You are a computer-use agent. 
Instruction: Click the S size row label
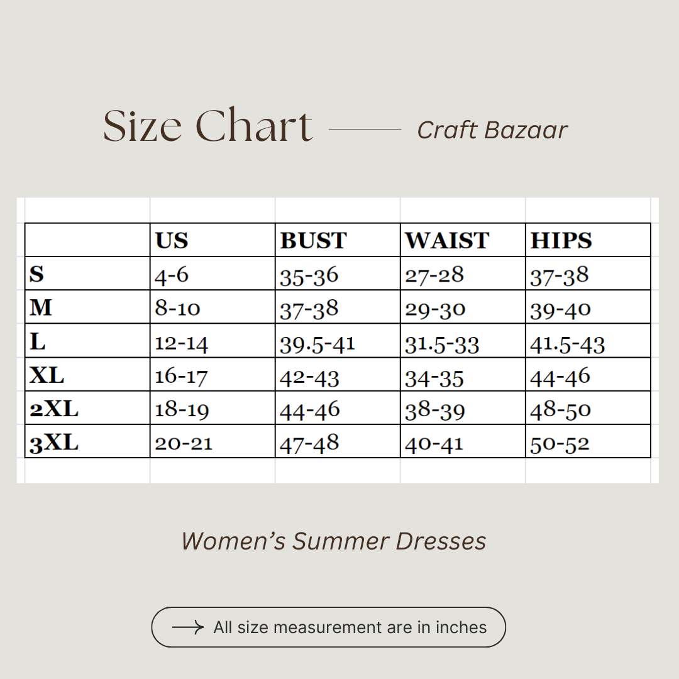[x=37, y=274]
